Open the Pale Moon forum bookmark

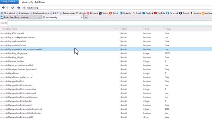[x=39, y=13]
